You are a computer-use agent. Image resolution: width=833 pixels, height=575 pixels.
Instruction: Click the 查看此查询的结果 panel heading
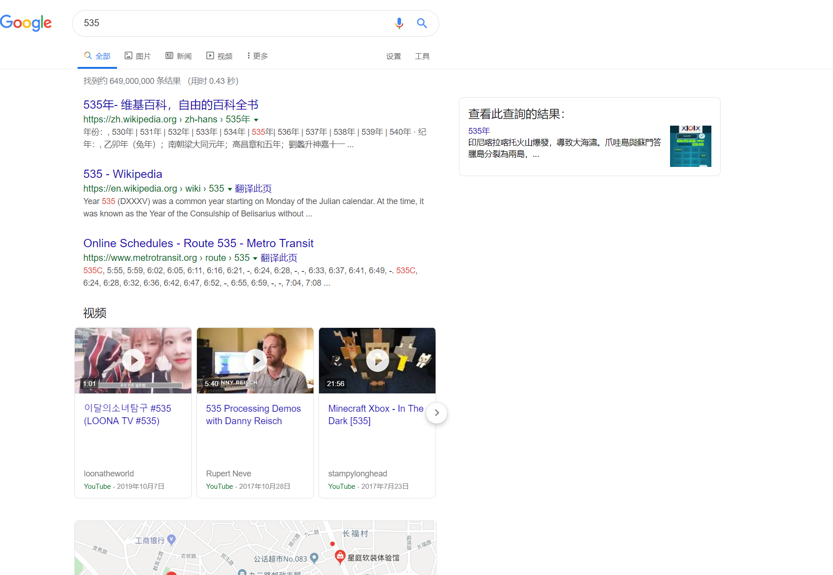516,114
